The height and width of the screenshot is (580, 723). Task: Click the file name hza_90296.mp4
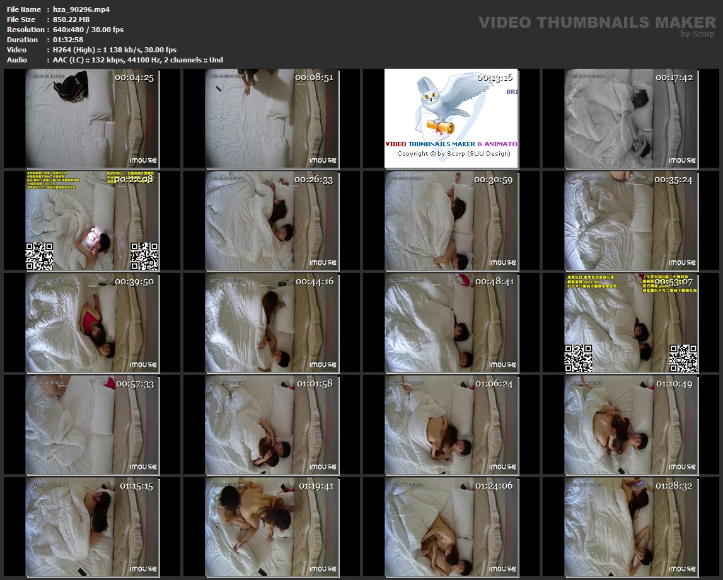coord(81,9)
